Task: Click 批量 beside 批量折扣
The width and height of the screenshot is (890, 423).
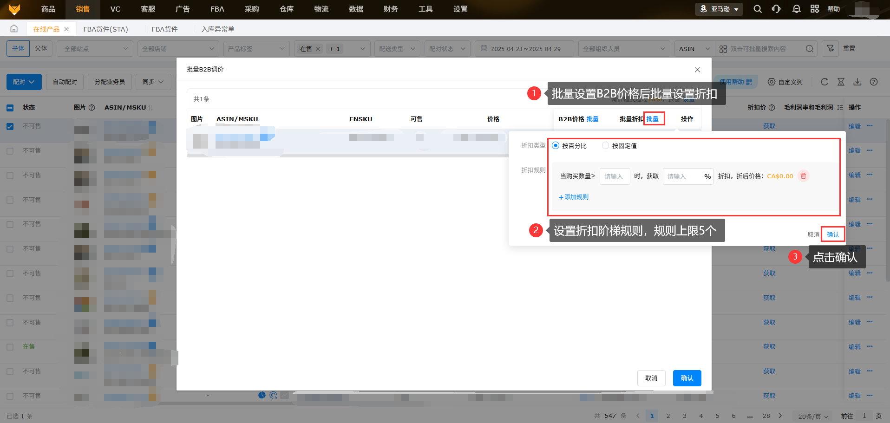Action: (652, 119)
